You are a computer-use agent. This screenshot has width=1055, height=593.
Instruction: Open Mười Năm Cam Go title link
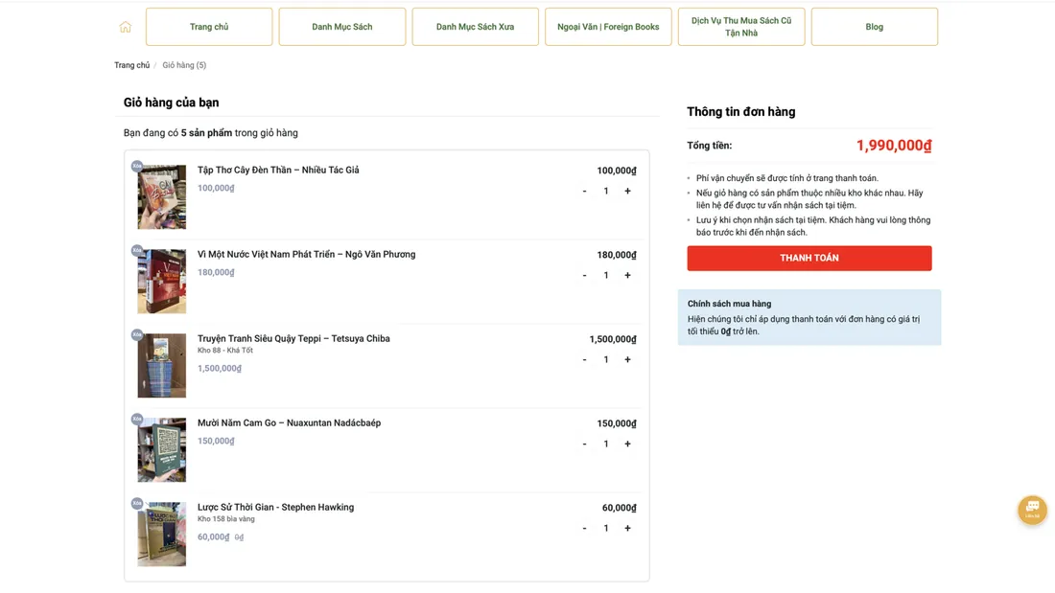289,422
